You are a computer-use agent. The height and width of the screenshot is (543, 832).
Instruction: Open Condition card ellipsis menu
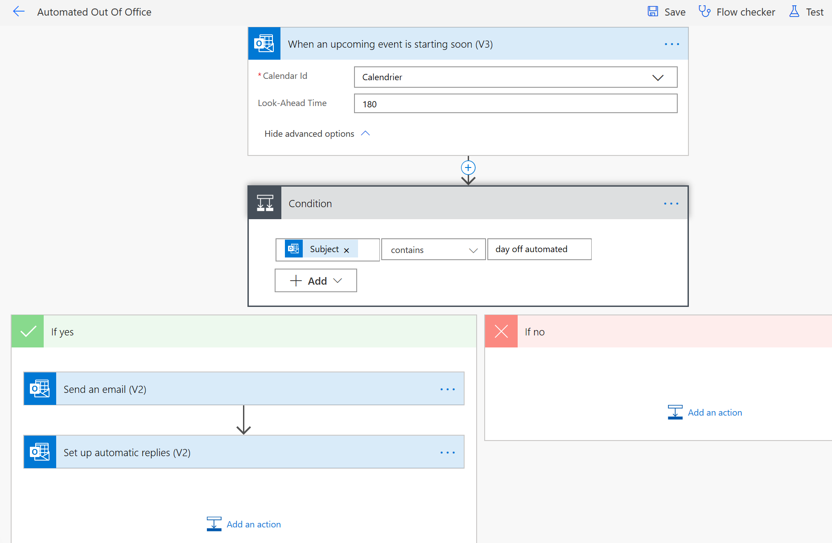tap(671, 204)
